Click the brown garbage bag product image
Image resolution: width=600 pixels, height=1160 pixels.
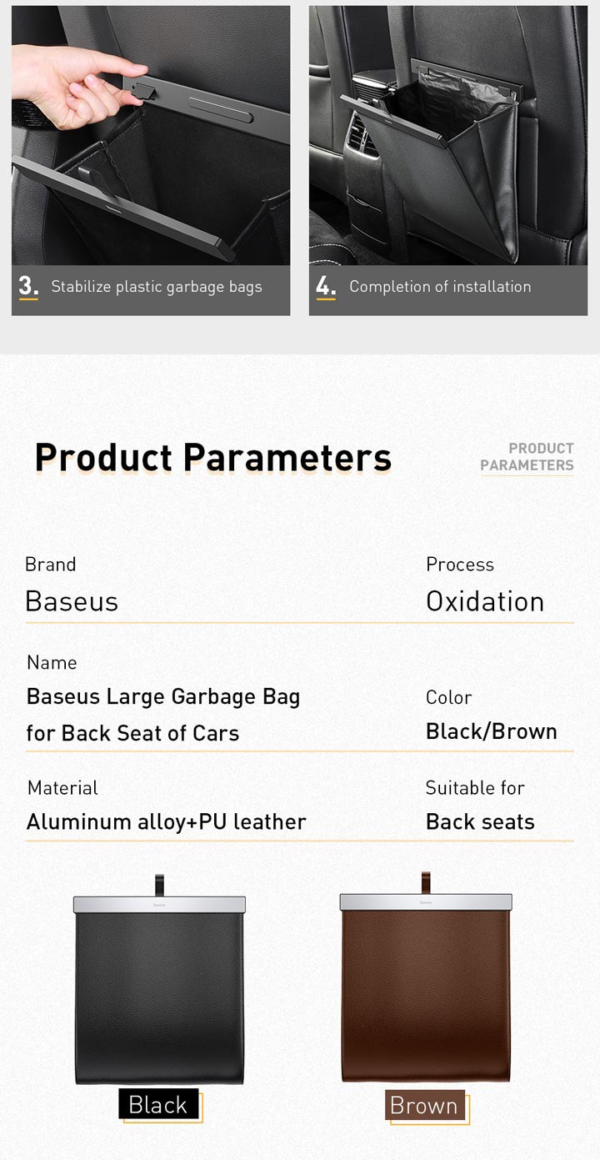pos(426,977)
